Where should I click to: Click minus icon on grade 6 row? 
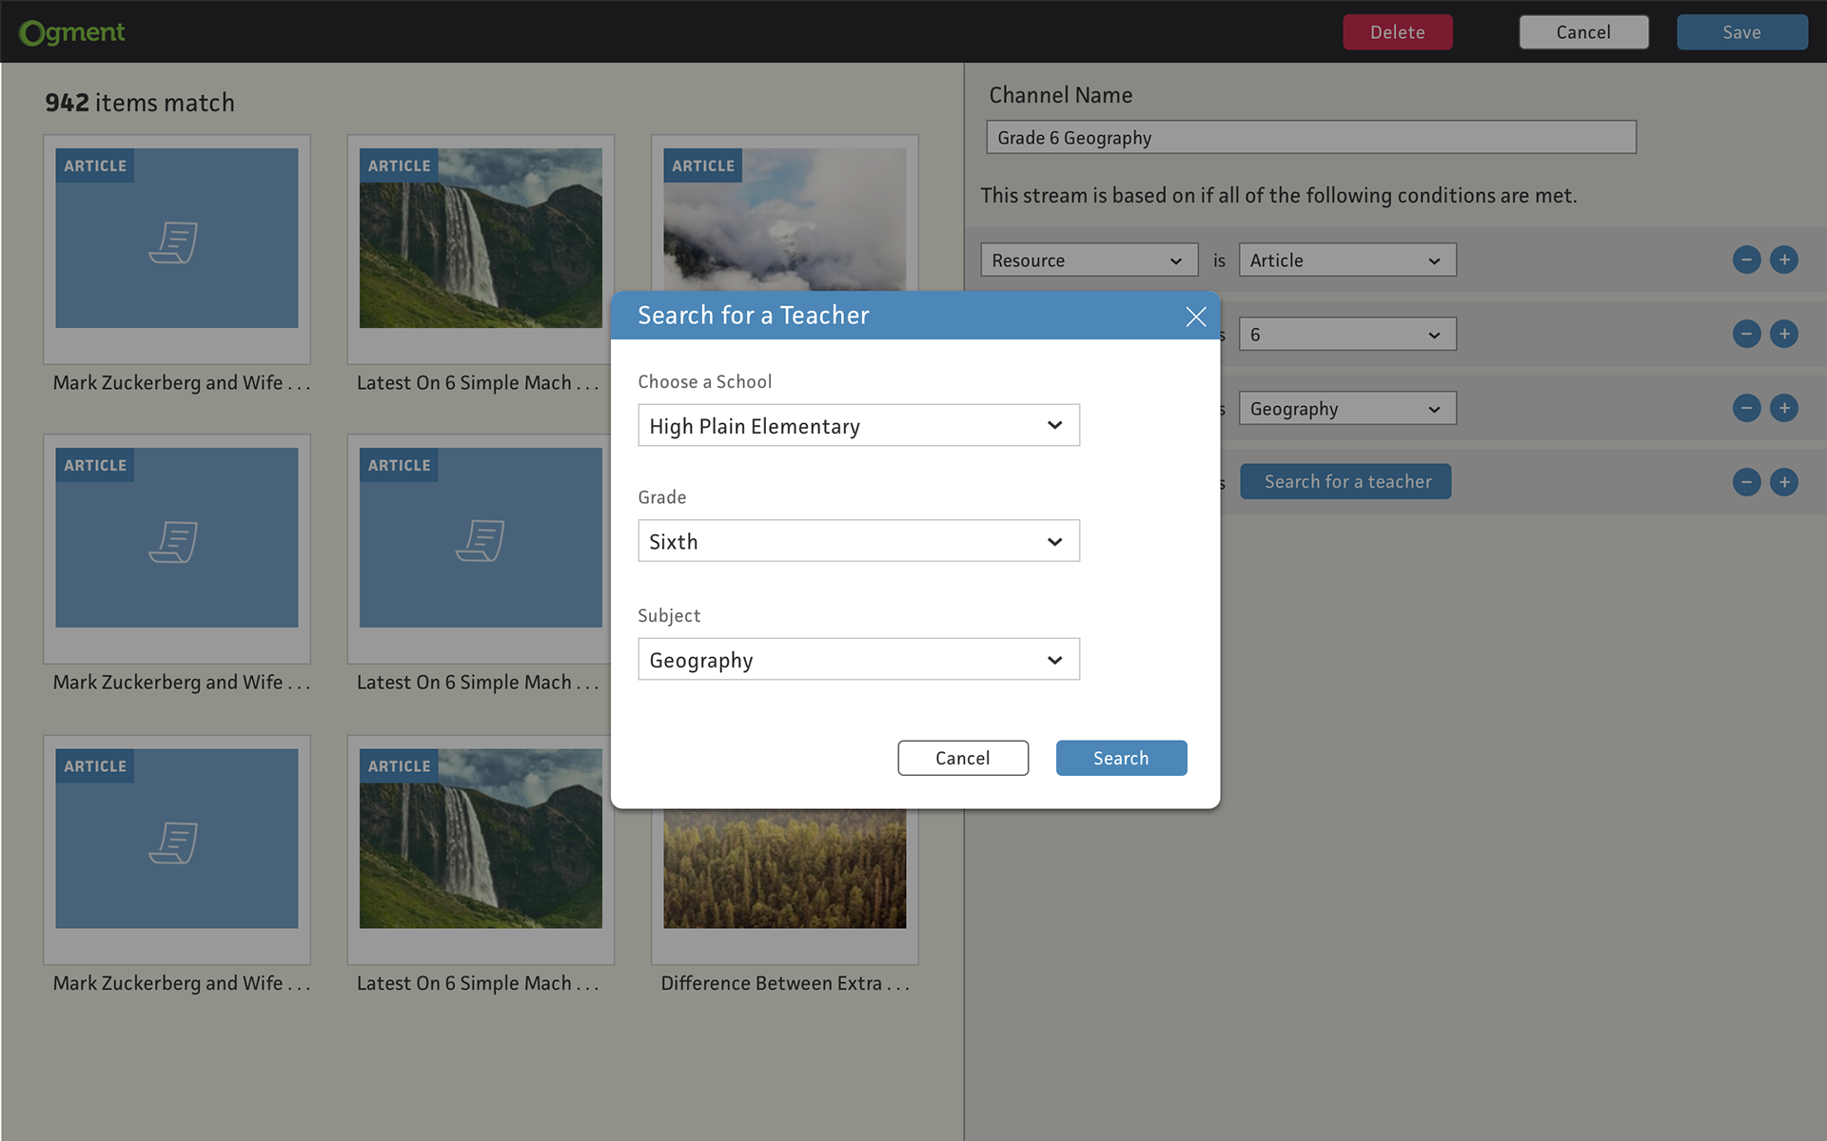click(x=1746, y=334)
